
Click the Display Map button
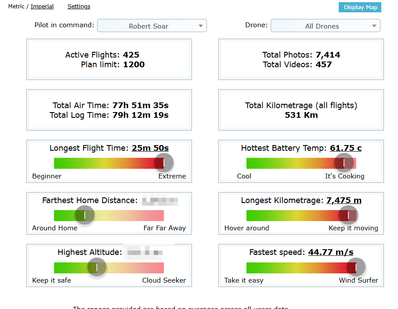[x=360, y=7]
